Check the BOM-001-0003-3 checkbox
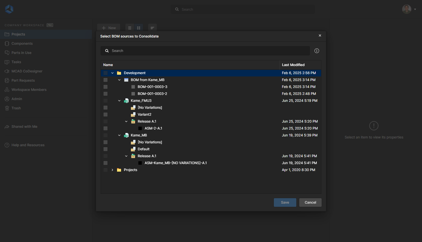 pyautogui.click(x=105, y=87)
